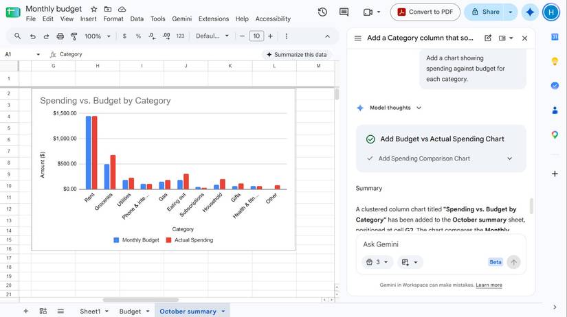Format as percent
Image resolution: width=567 pixels, height=317 pixels.
coord(138,36)
